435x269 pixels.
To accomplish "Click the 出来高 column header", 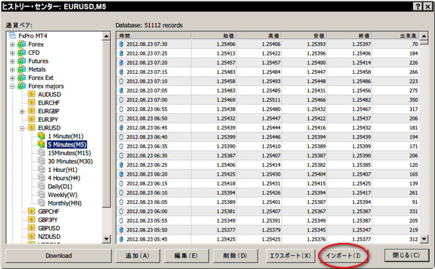I will [396, 35].
